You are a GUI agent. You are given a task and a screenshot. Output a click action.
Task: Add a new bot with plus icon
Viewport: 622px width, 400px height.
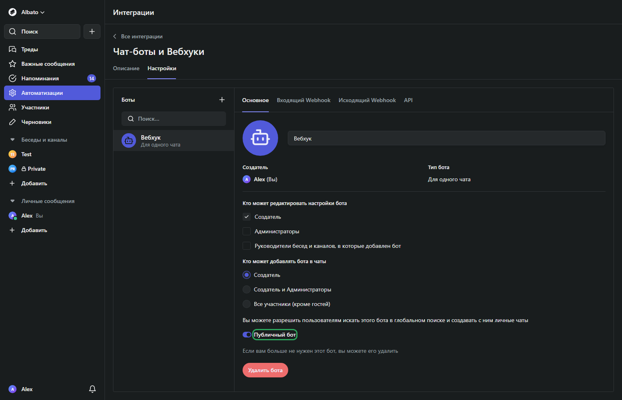click(222, 100)
